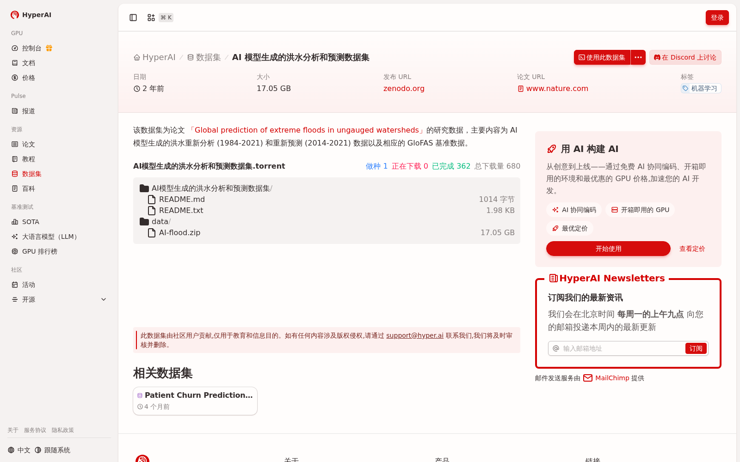Screen dimensions: 740x462
Task: Click the README.md file icon
Action: (x=152, y=199)
